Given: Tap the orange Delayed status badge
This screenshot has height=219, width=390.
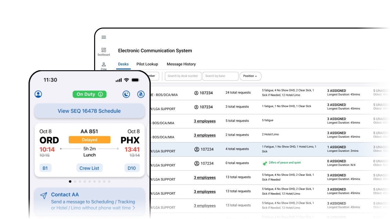Looking at the screenshot, I should coord(89,140).
